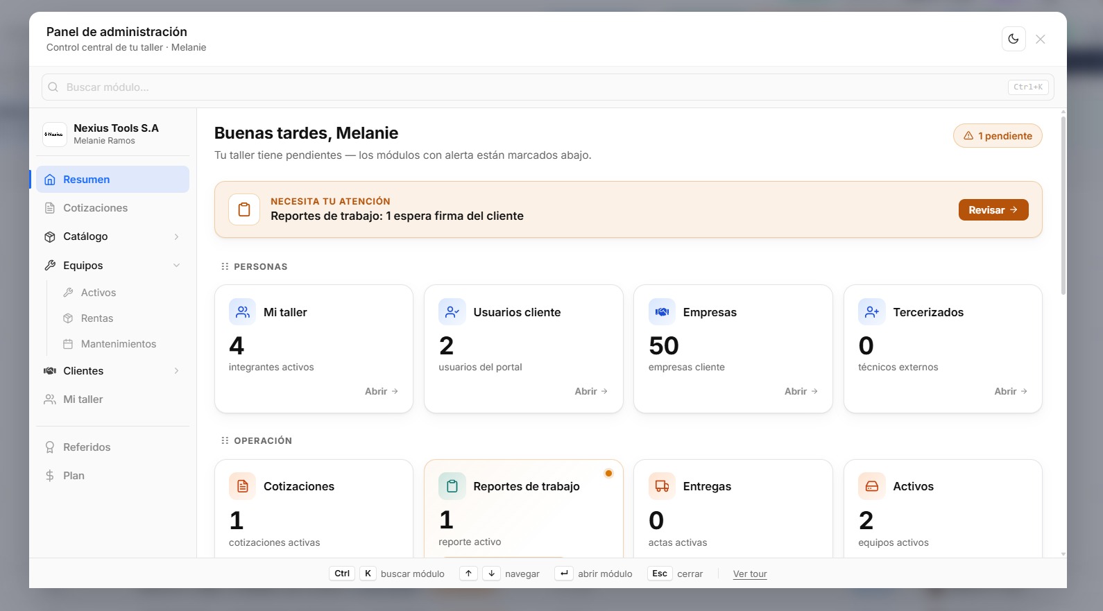1103x611 pixels.
Task: Open the Nexius Tools S.A company logo
Action: [54, 135]
